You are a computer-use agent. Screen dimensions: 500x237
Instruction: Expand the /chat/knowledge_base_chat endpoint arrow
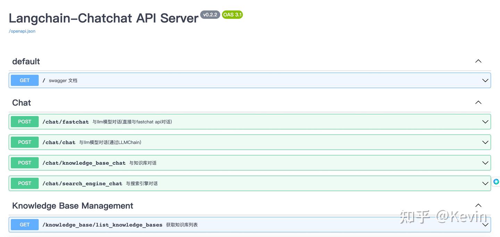(485, 163)
